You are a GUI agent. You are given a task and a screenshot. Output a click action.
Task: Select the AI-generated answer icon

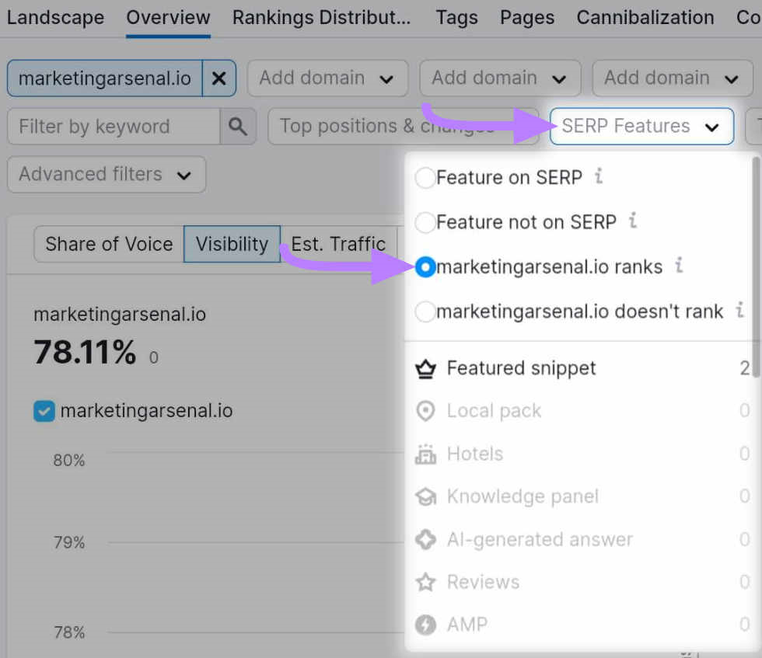(425, 539)
